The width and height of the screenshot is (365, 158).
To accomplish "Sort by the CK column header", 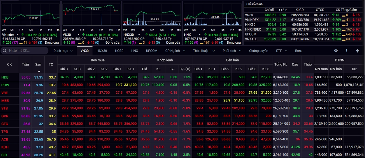I will point(9,64).
